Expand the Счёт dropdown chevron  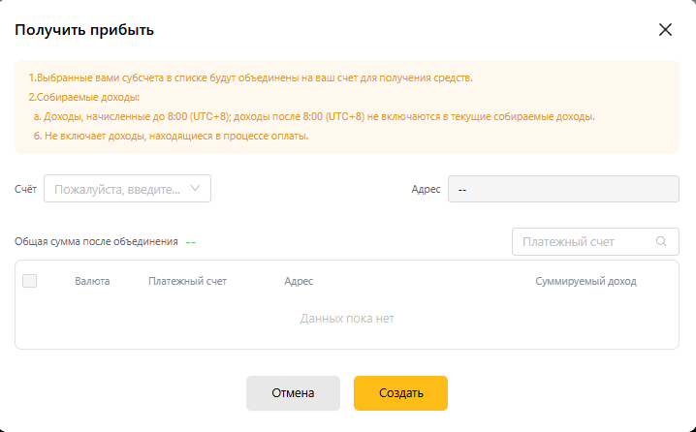[x=196, y=189]
